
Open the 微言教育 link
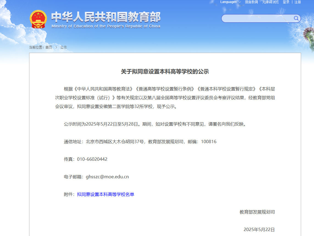coord(251,2)
